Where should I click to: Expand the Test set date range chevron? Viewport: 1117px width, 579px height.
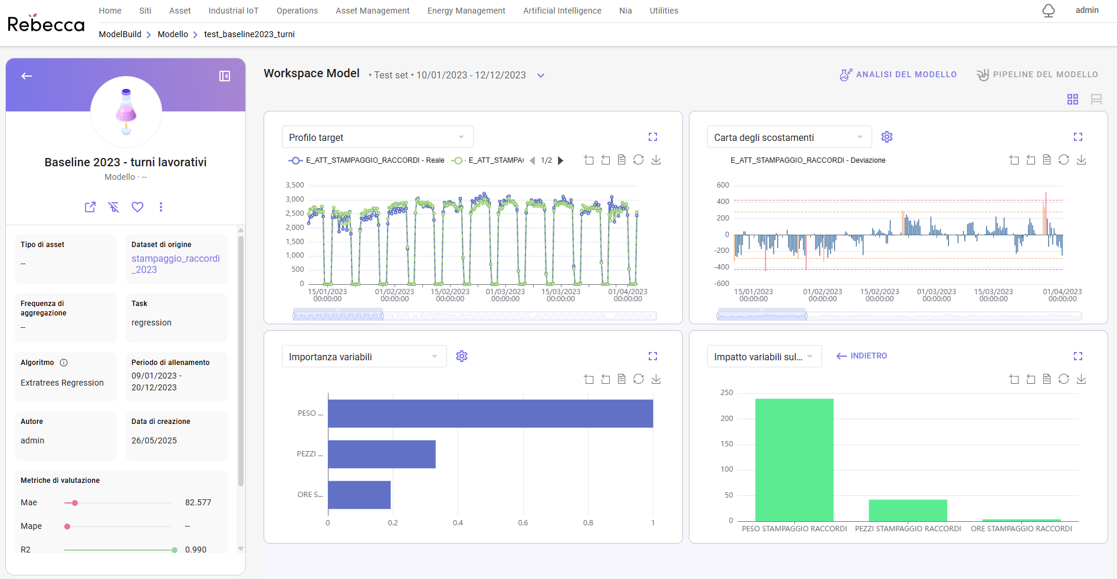(541, 75)
